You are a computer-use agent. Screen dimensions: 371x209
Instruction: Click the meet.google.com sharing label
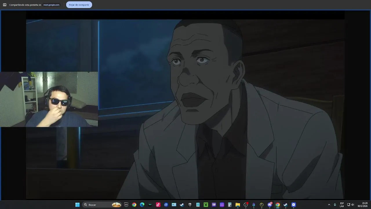coord(51,5)
